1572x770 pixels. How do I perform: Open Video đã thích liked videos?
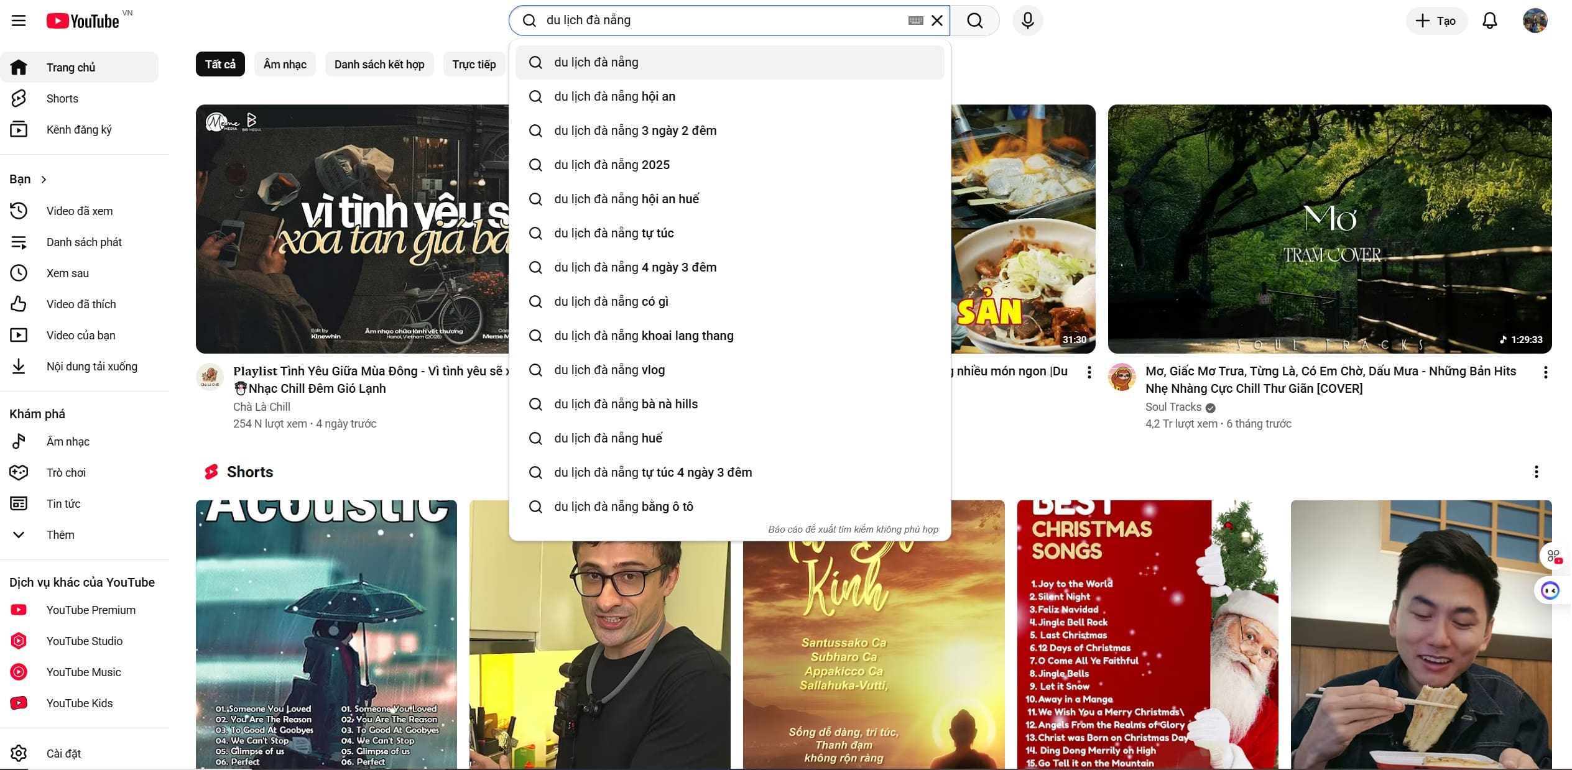point(79,304)
